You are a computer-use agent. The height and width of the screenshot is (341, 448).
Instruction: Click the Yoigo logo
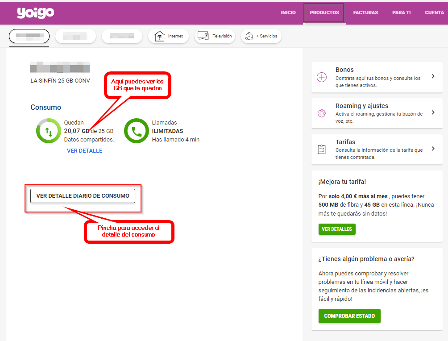[35, 12]
